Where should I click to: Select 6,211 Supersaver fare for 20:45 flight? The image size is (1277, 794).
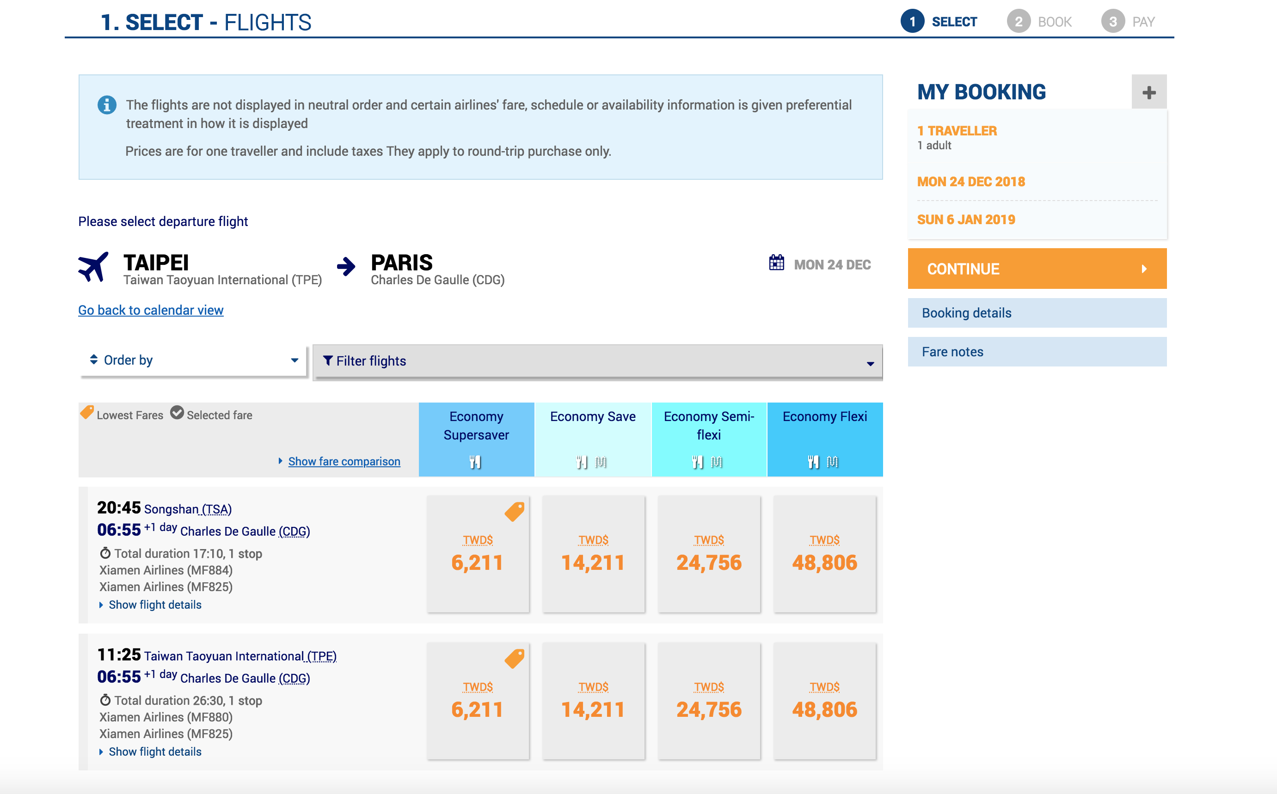click(x=477, y=554)
